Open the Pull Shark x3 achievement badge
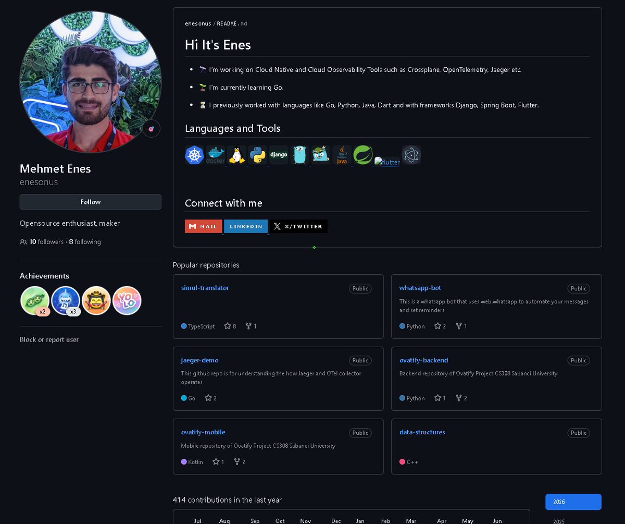The width and height of the screenshot is (625, 524). tap(66, 301)
